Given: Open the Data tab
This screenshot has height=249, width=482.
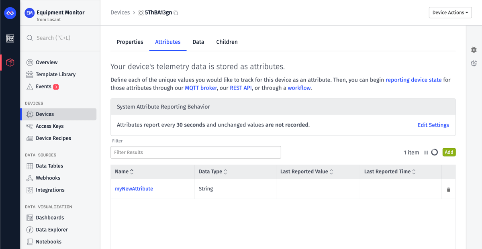Looking at the screenshot, I should click(198, 42).
